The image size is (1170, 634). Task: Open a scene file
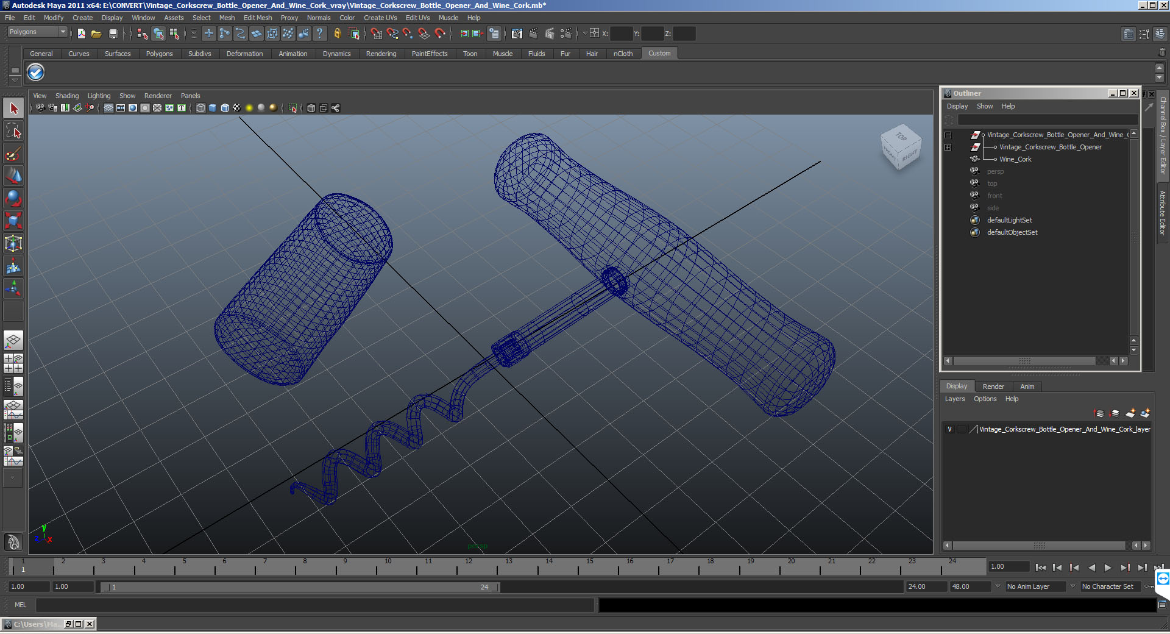(96, 34)
